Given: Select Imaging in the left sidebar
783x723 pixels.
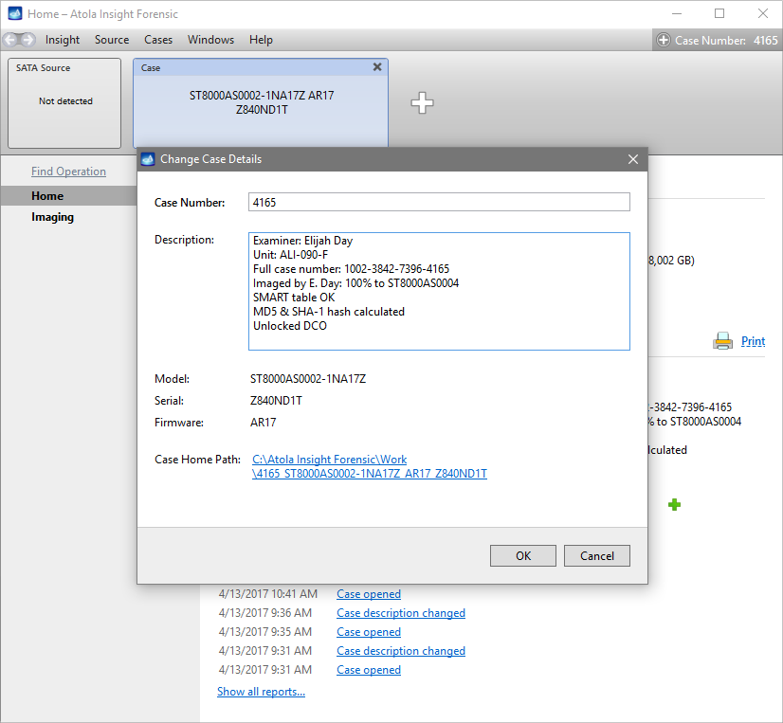Looking at the screenshot, I should tap(52, 217).
